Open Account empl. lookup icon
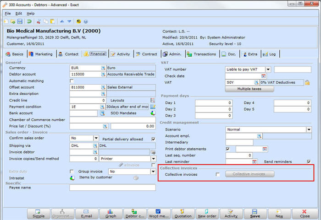 (259, 136)
